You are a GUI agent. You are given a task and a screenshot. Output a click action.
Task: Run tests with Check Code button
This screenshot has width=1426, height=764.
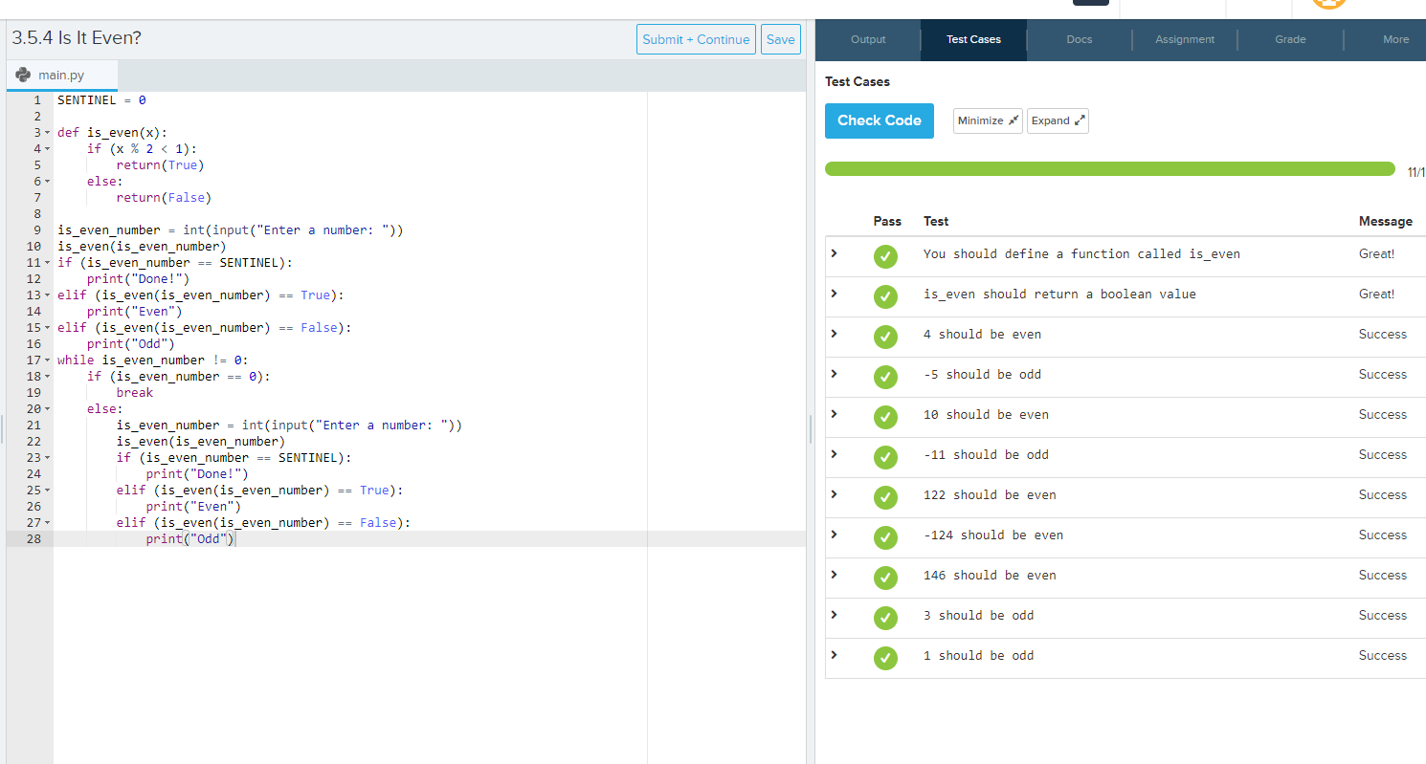click(x=879, y=120)
